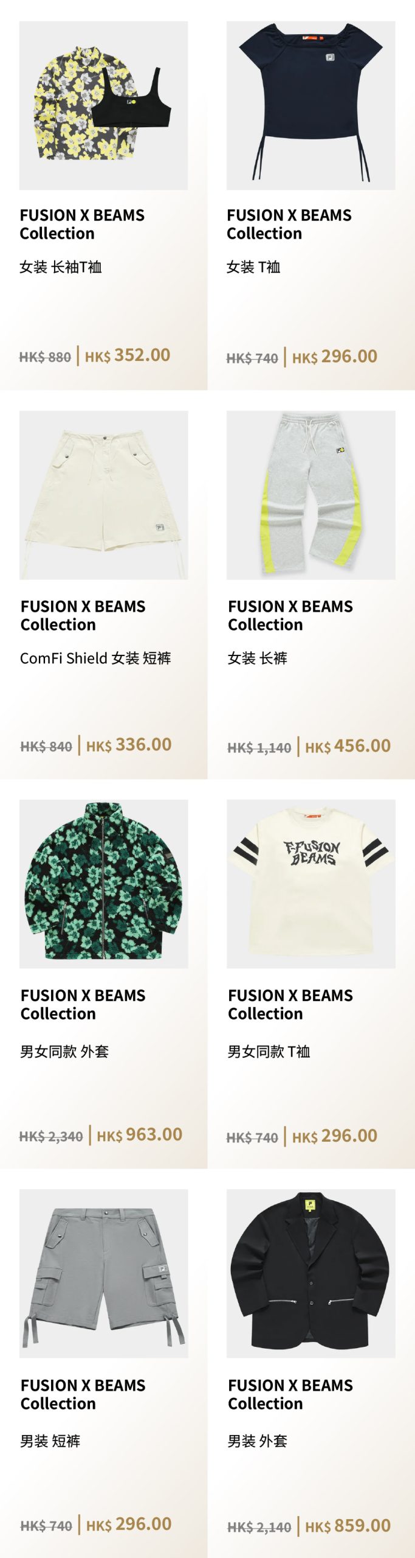Open the 男装 外套 product link
This screenshot has width=415, height=1558.
click(x=257, y=1441)
